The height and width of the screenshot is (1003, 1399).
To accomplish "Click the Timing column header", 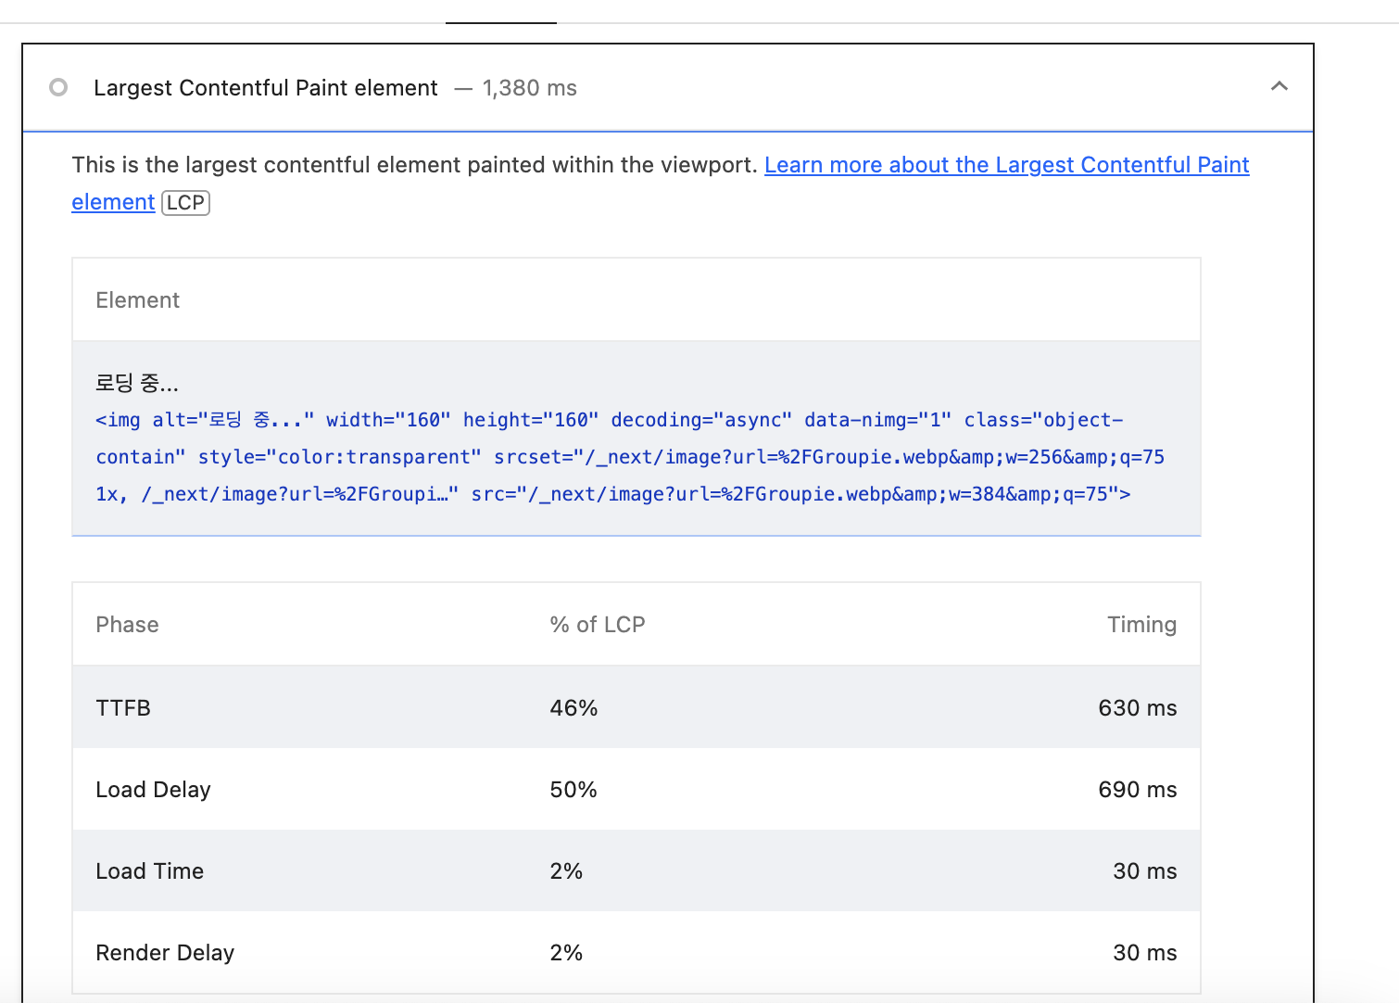I will coord(1141,625).
